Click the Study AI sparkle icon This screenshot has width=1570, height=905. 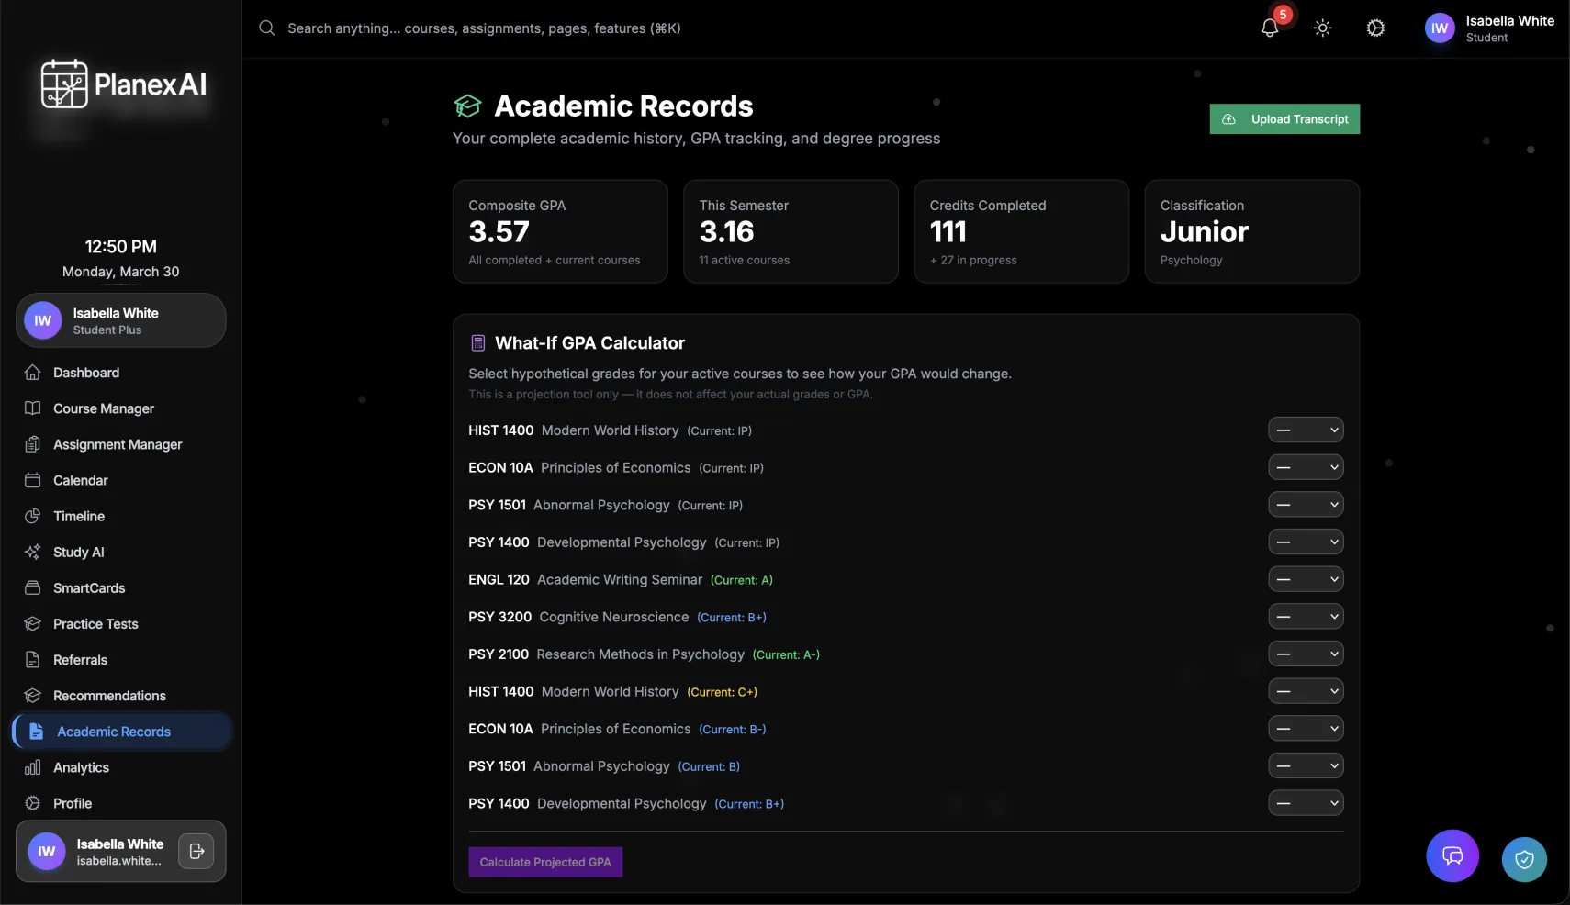pos(33,552)
